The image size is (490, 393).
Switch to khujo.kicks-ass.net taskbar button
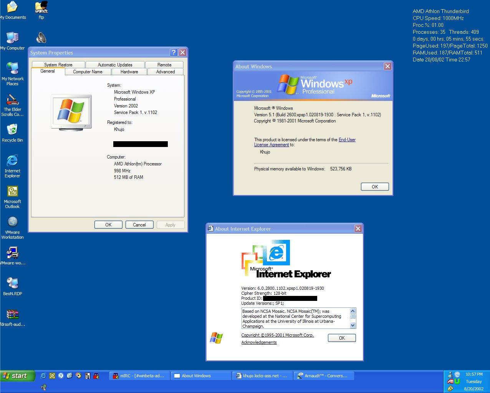coord(262,376)
